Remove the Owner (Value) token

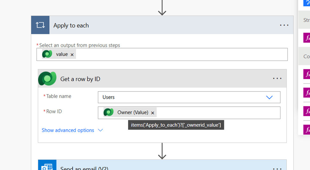tap(153, 113)
